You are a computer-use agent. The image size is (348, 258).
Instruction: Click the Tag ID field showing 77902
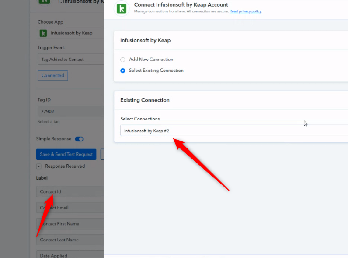click(x=71, y=111)
